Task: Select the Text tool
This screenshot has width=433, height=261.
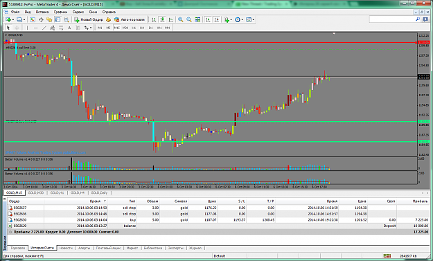Action: [x=69, y=28]
